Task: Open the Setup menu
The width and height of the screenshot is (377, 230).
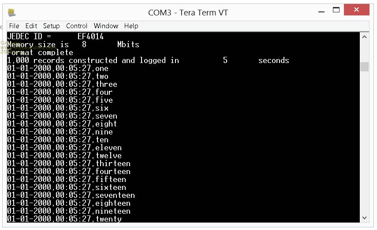Action: pyautogui.click(x=52, y=26)
